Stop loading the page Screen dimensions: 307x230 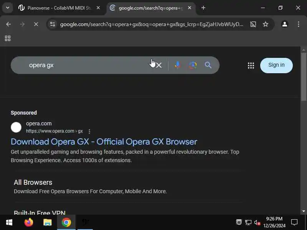coord(36,24)
